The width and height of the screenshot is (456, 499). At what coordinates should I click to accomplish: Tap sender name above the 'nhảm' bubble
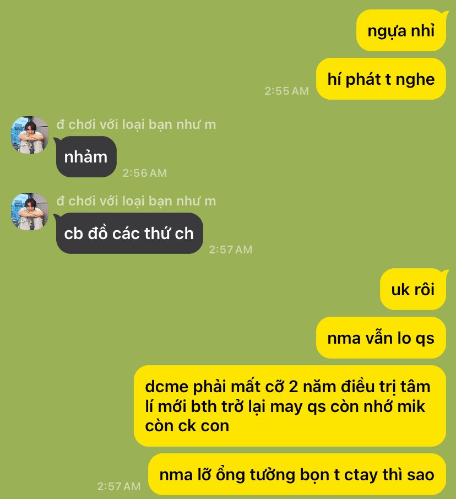pos(136,124)
